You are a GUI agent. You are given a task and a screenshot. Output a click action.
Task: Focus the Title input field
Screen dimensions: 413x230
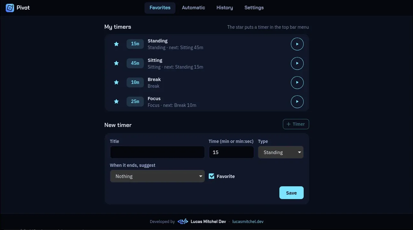click(x=157, y=152)
